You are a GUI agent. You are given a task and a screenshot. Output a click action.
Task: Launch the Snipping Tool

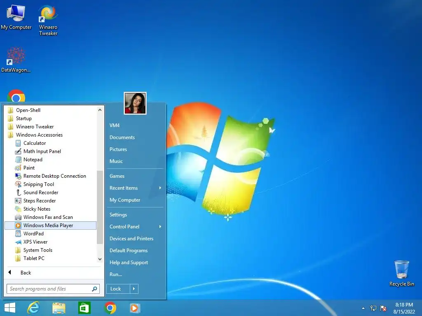point(50,184)
